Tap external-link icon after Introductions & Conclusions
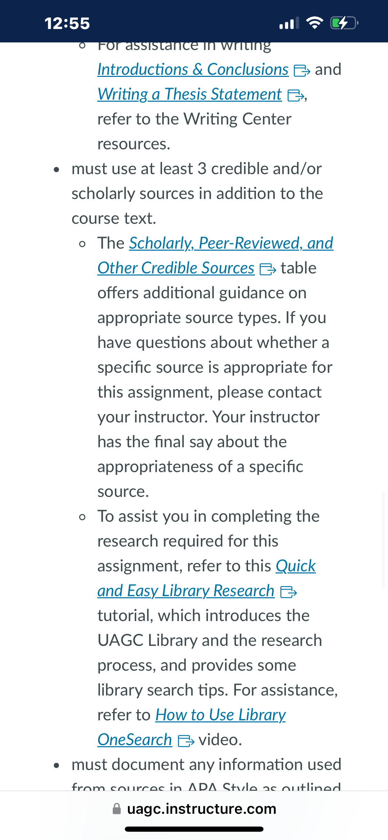Viewport: 388px width, 840px height. [x=302, y=71]
